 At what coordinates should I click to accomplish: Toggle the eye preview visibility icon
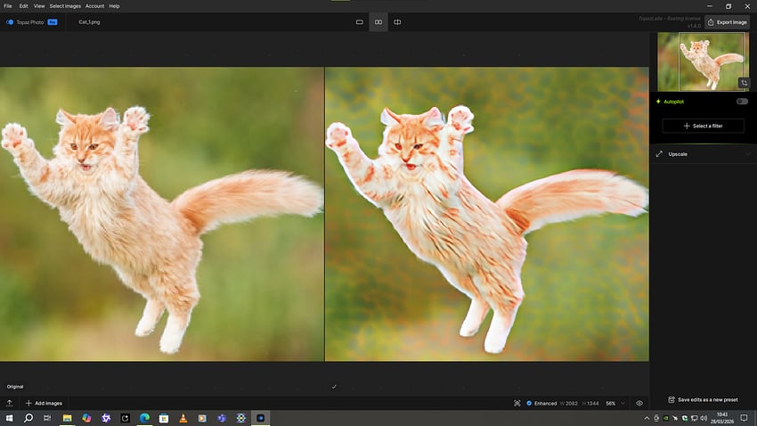639,403
